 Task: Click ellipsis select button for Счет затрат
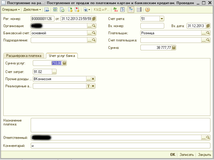click(54, 72)
